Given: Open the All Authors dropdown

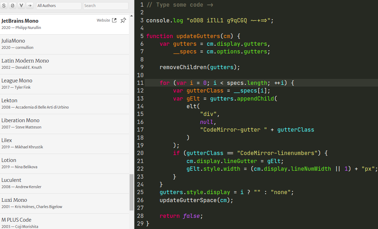Looking at the screenshot, I should [x=59, y=6].
